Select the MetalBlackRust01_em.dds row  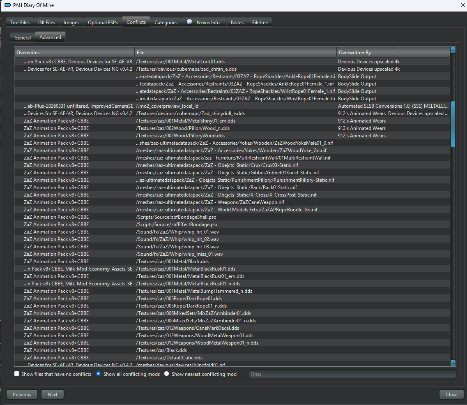pyautogui.click(x=232, y=276)
